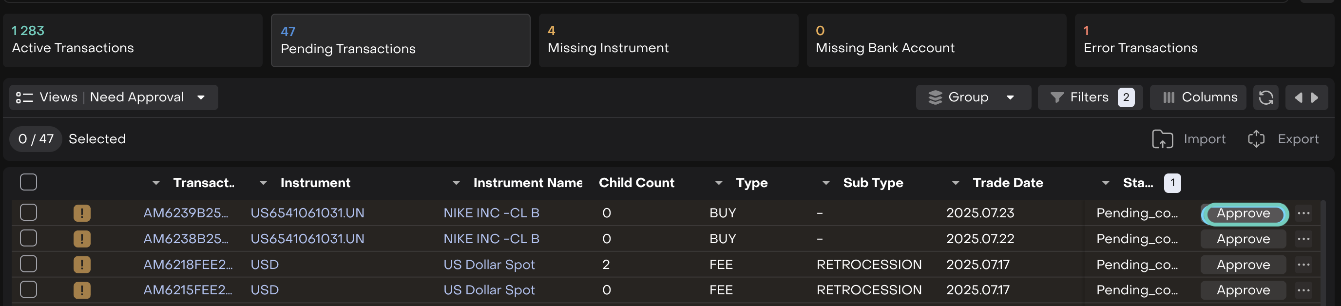The width and height of the screenshot is (1341, 306).
Task: Click warning icon on AM6239B25 row
Action: (x=82, y=213)
